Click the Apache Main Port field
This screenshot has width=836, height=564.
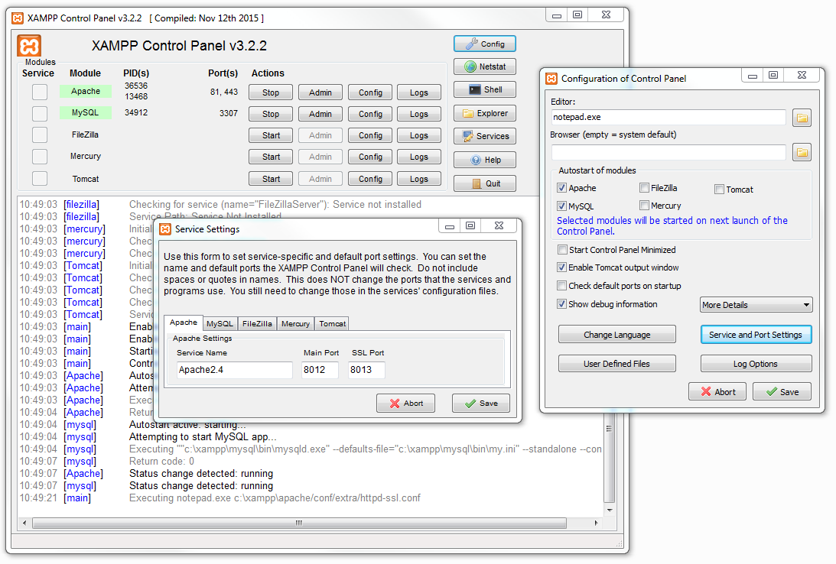320,371
